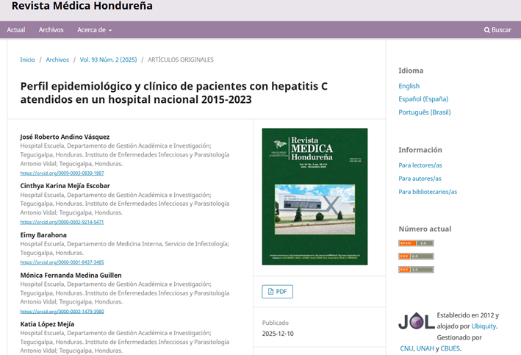Open the Vol. 93 Núm. 2 (2025) breadcrumb
The height and width of the screenshot is (355, 521).
[108, 60]
